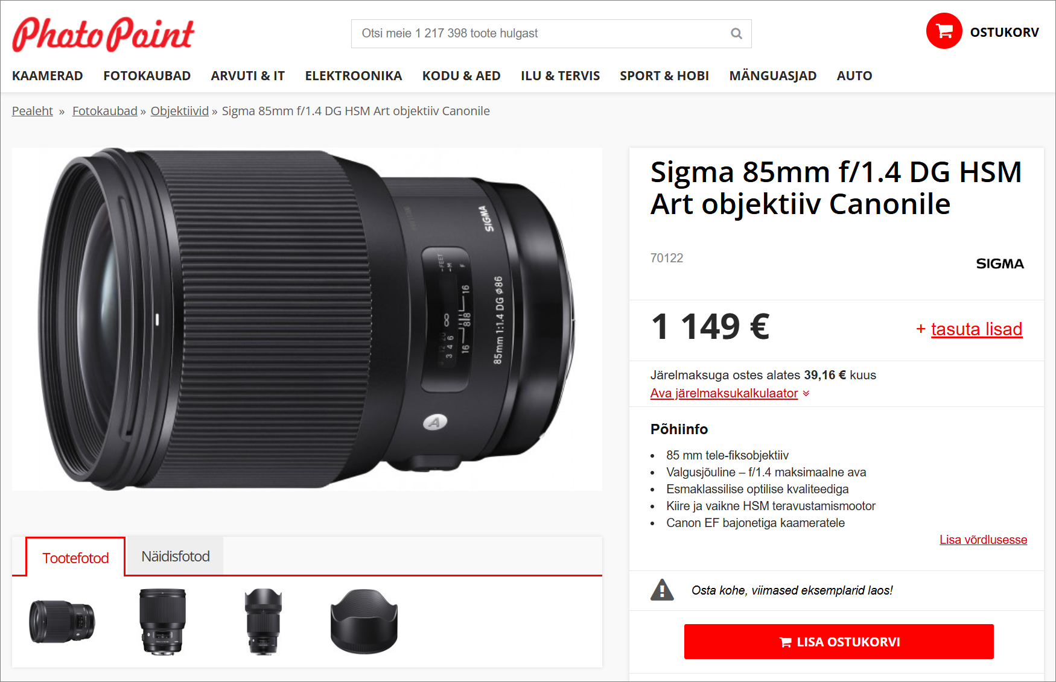This screenshot has height=682, width=1056.
Task: Expand the järelmaksukalkulaator chevron
Action: (806, 393)
